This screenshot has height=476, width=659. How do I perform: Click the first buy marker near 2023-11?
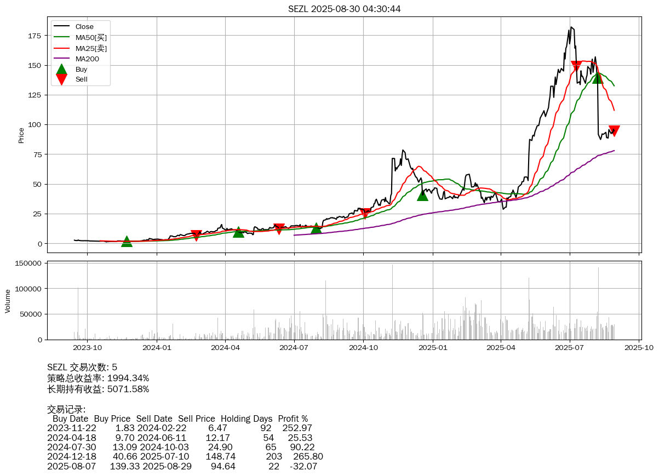pos(127,242)
